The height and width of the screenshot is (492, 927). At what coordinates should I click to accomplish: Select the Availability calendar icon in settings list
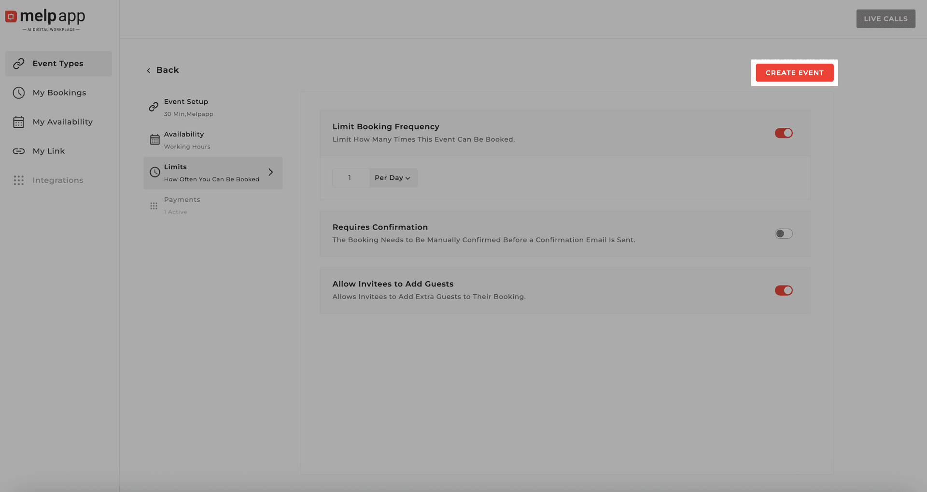154,139
